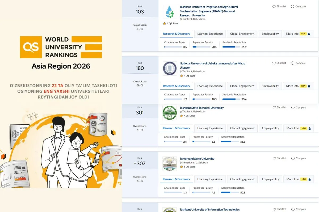Click the 5 QS Stars icon for Samarkand State
319x212 pixels.
point(182,167)
